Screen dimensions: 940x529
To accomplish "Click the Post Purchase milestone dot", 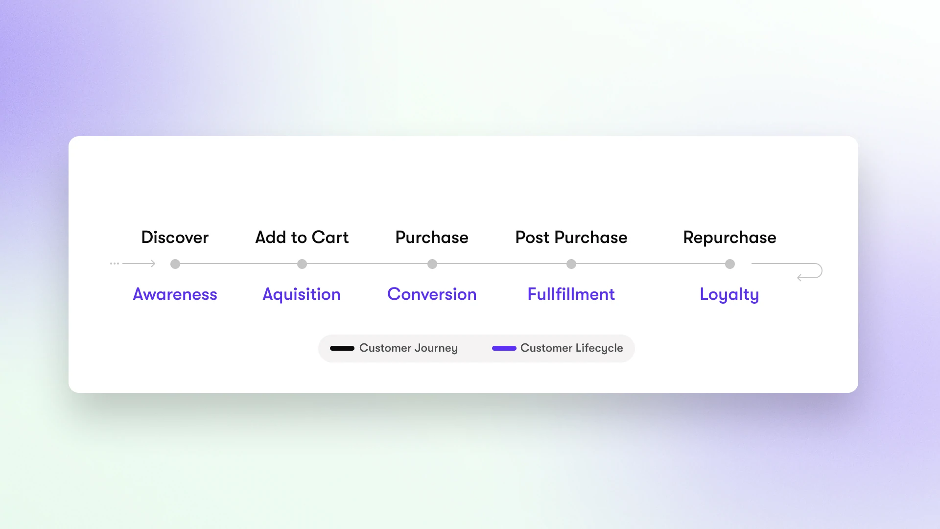I will (571, 264).
